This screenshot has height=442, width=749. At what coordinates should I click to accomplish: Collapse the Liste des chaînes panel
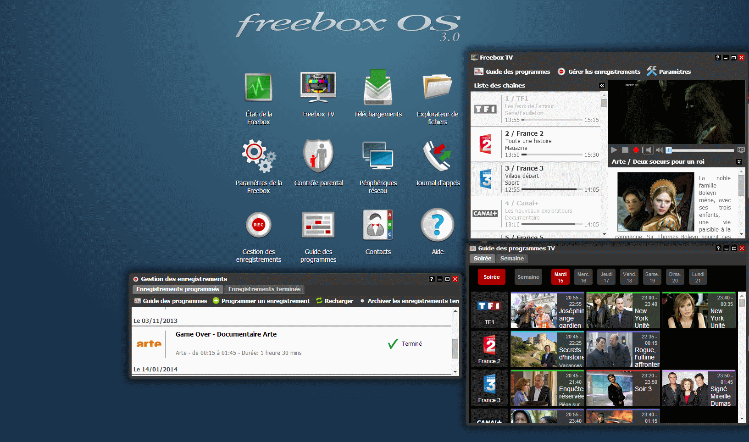coord(602,86)
